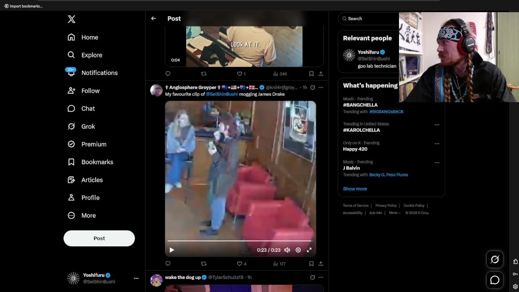The width and height of the screenshot is (519, 292).
Task: Click the @SeiShinBushi mention link
Action: click(222, 94)
